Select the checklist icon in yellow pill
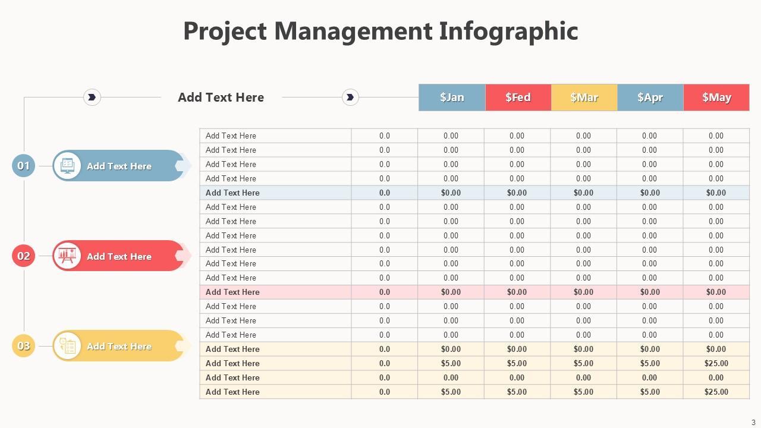 coord(67,346)
